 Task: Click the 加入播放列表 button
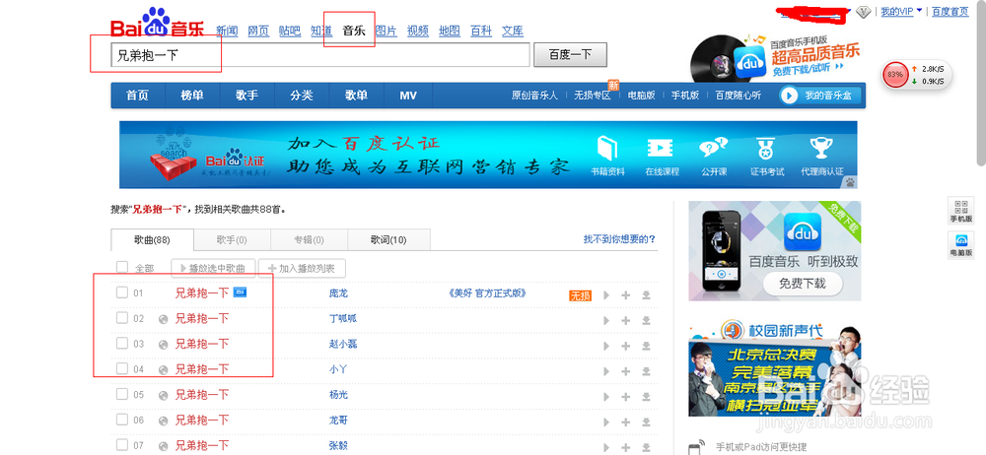[302, 268]
